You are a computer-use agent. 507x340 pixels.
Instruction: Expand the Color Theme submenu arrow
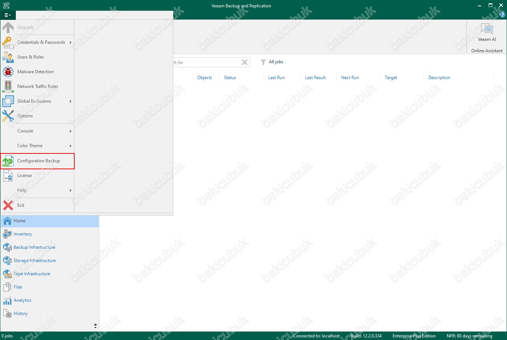point(71,146)
